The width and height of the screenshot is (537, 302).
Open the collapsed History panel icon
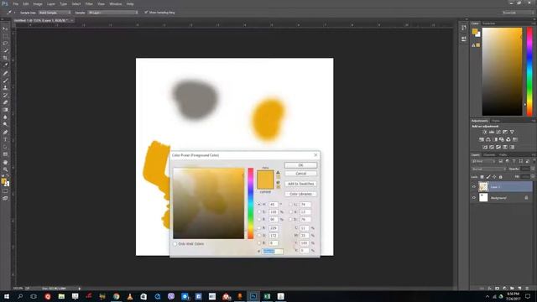(464, 28)
